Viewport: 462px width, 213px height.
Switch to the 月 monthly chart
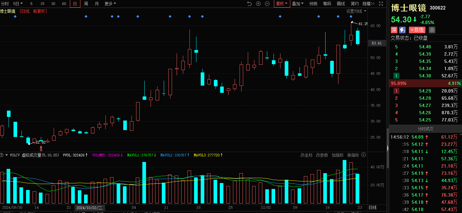point(97,4)
